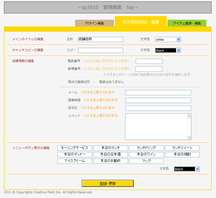The image size is (216, 198).
Task: Click the 店舗情報の編集 label
Action: (x=23, y=61)
